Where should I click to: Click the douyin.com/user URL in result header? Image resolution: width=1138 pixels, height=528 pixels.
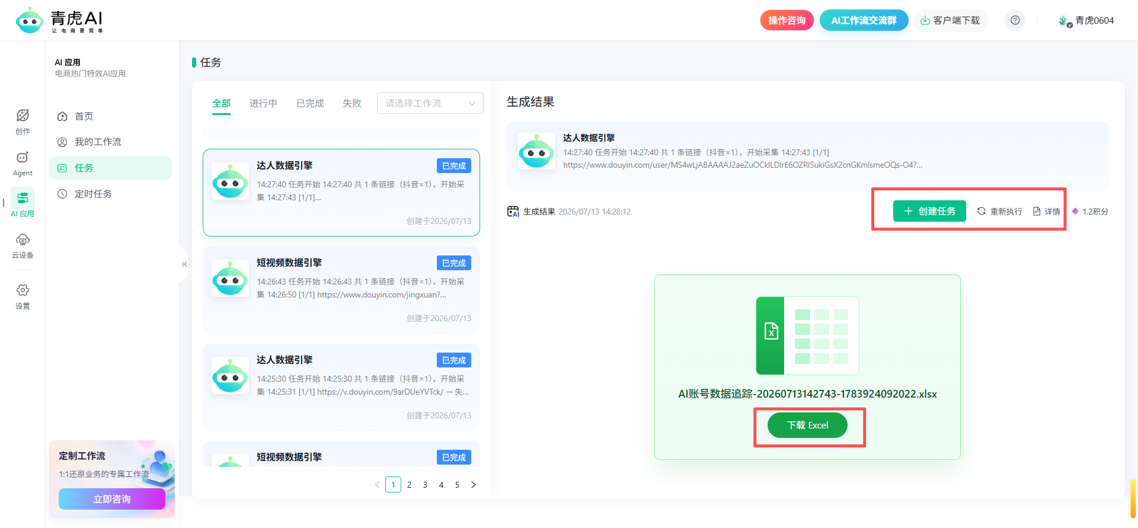click(x=743, y=165)
